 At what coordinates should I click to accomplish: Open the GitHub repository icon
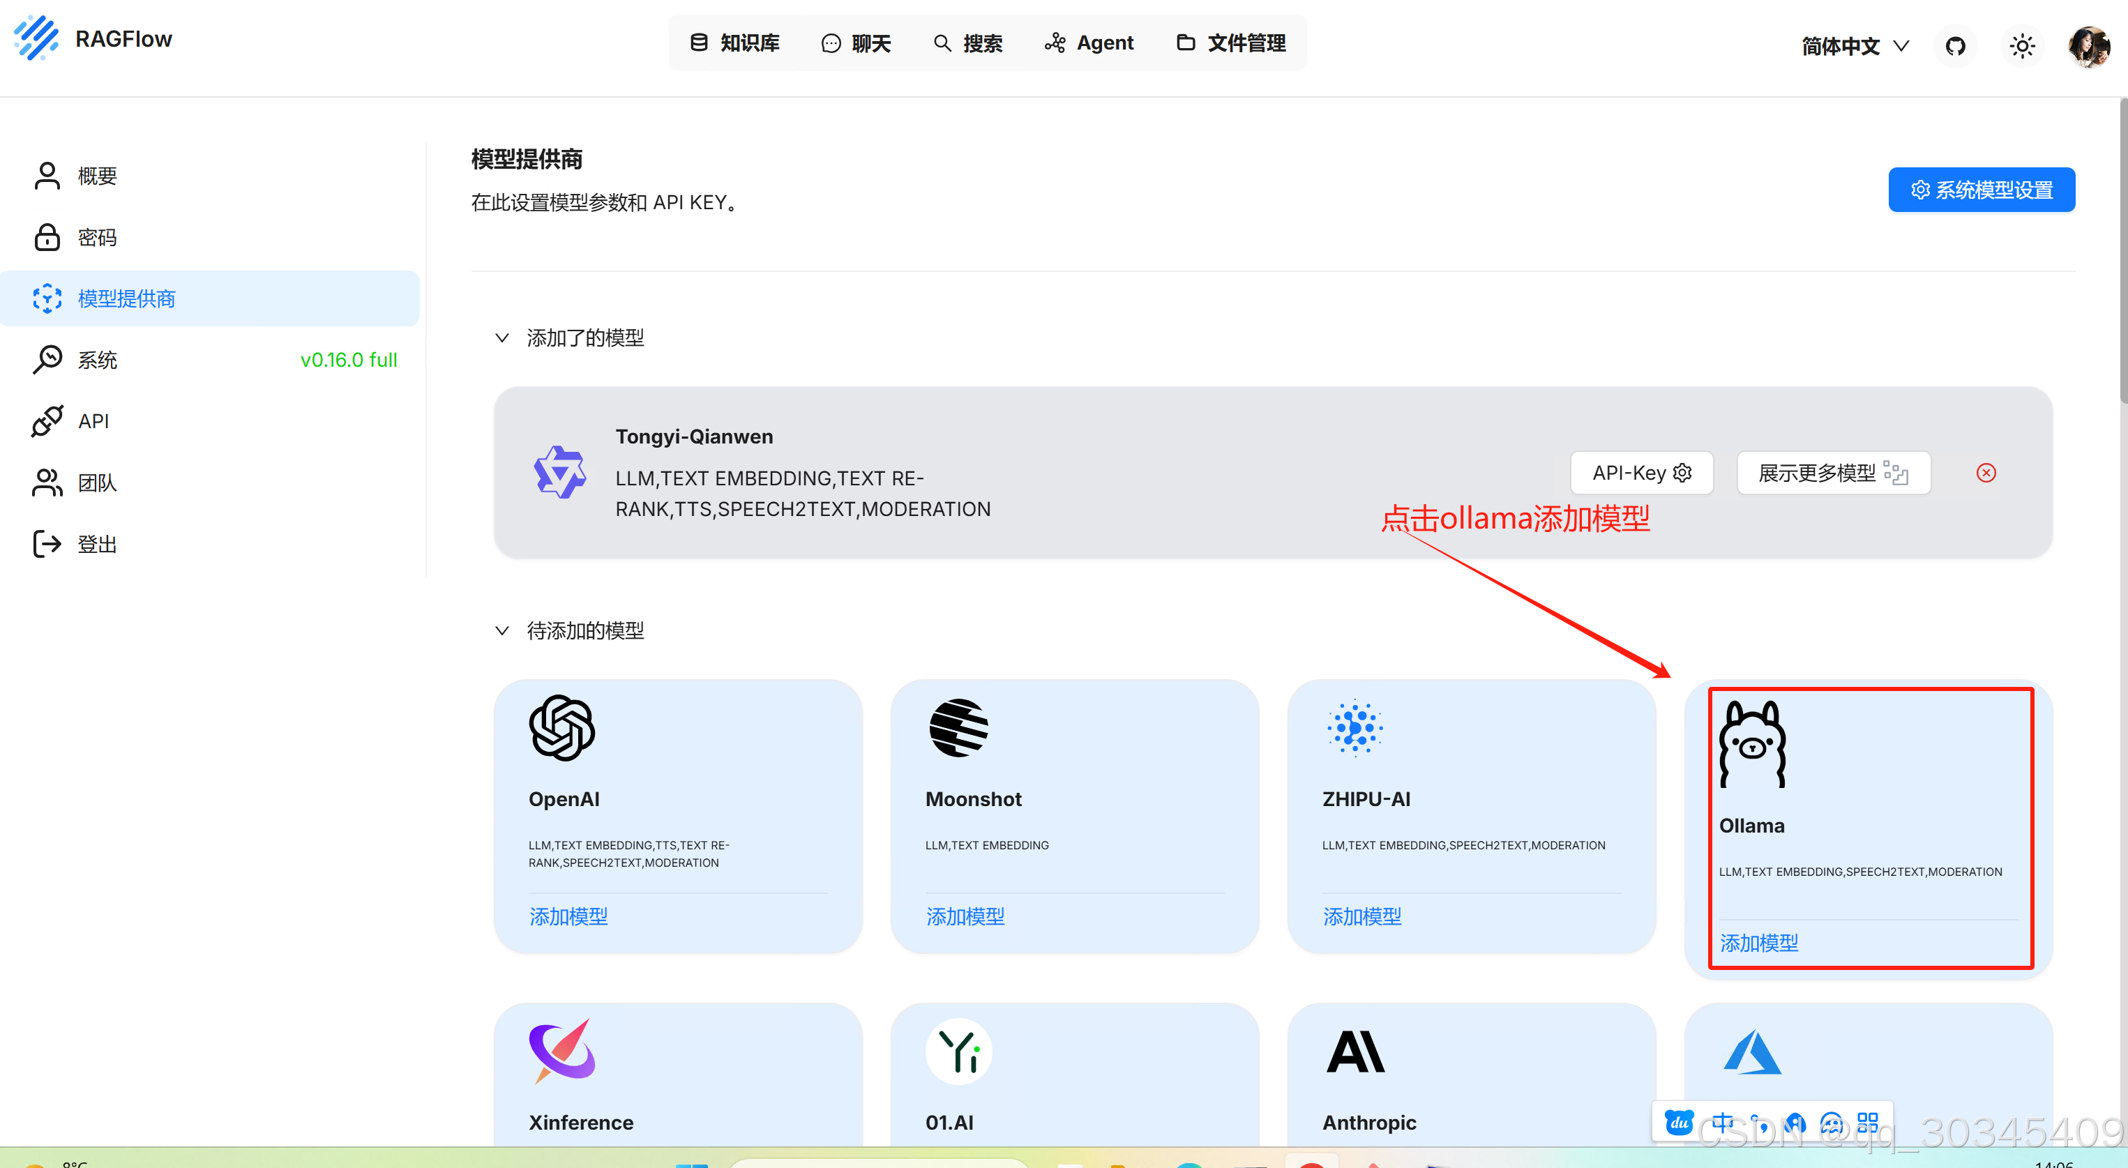(x=1955, y=45)
